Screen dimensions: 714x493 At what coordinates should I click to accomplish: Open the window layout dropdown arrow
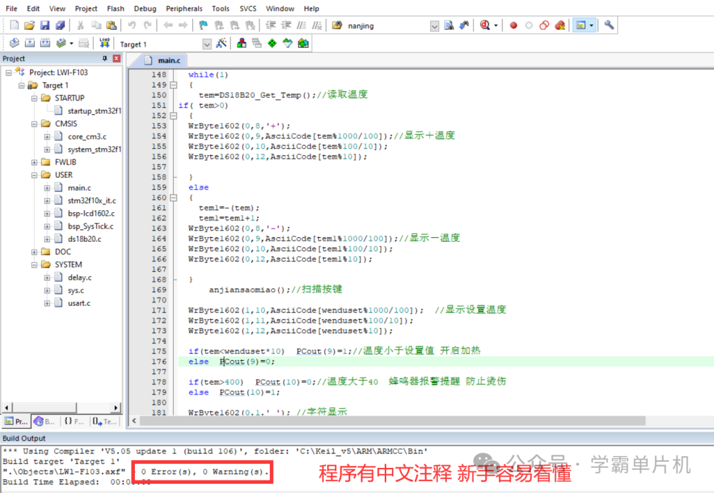point(592,26)
